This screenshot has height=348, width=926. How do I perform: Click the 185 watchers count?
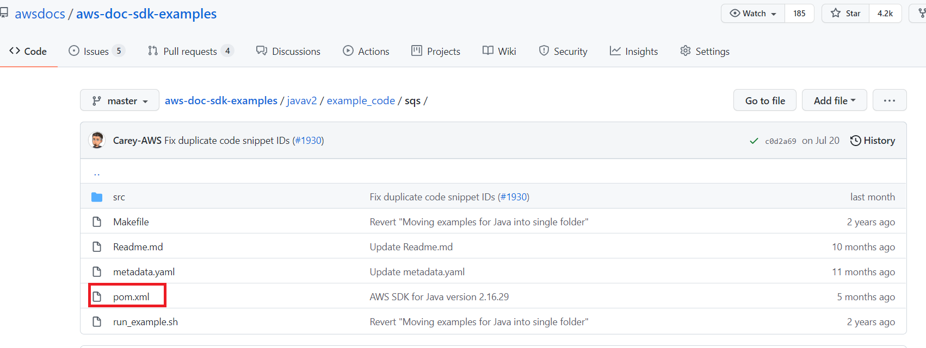tap(799, 14)
